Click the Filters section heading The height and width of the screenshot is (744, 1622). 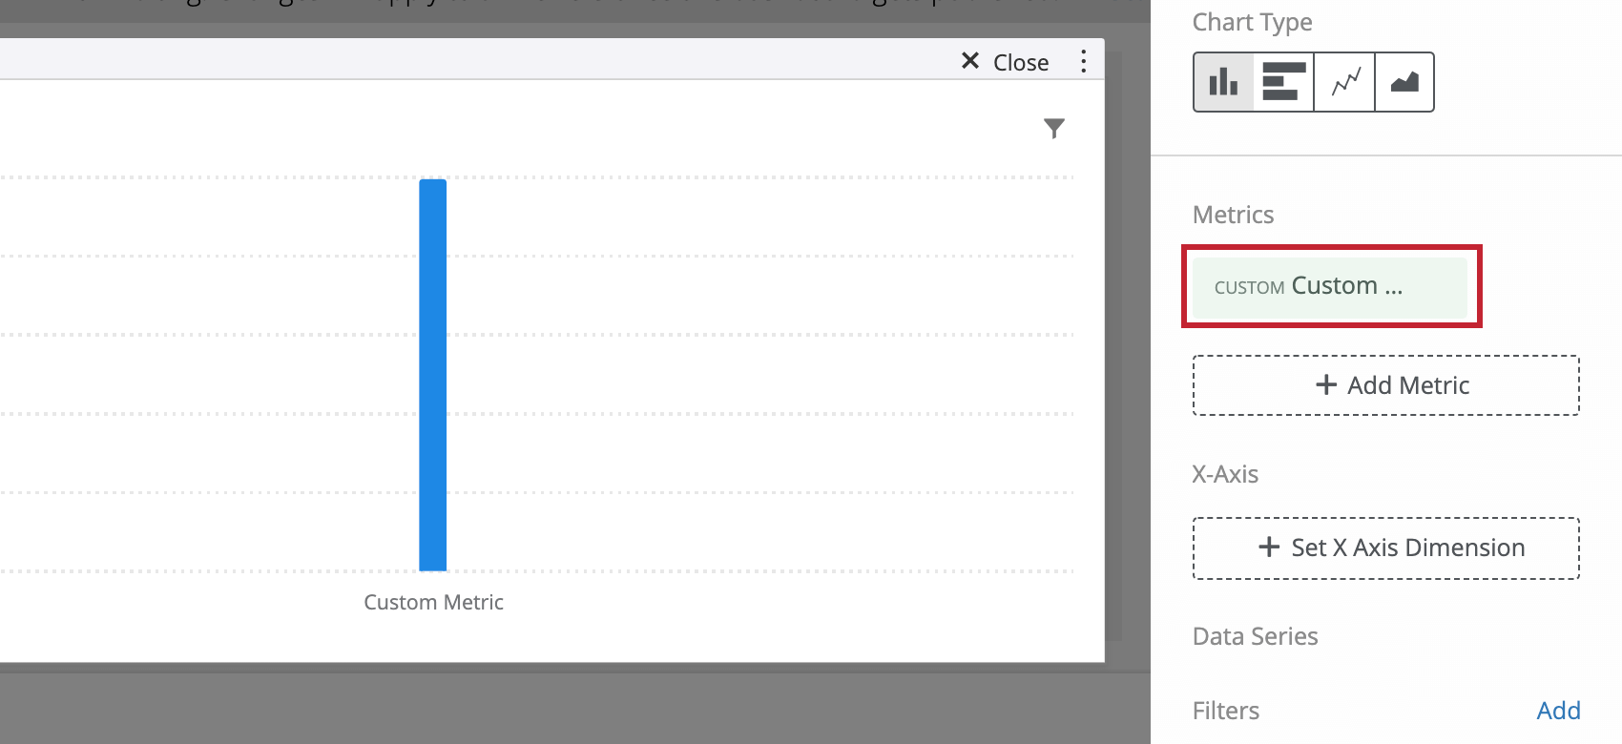click(1226, 711)
